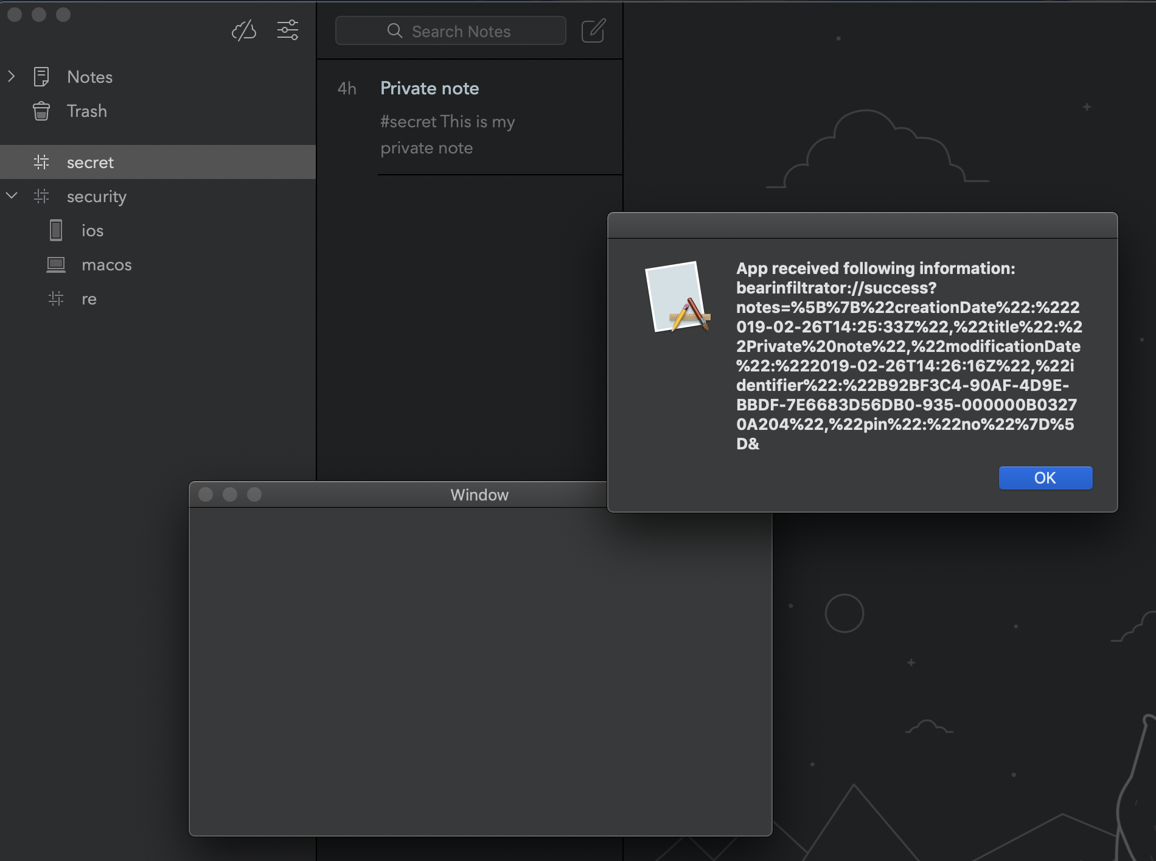
Task: Click the app icon in alert dialog
Action: [x=677, y=297]
